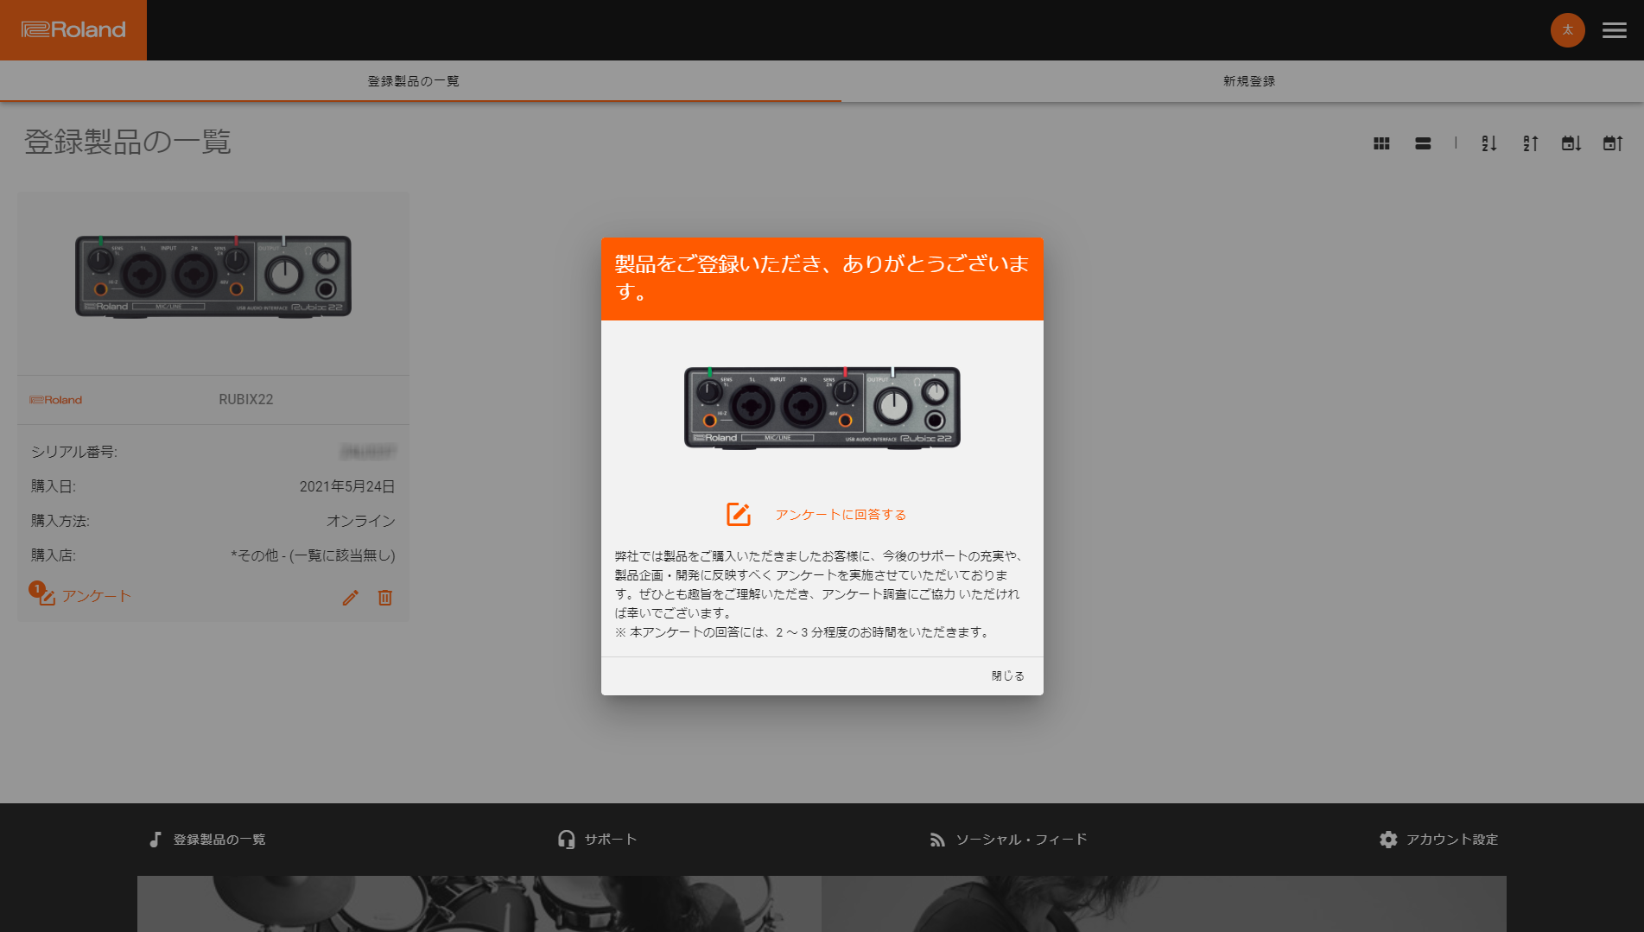
Task: Click シリアル番号 label
Action: pyautogui.click(x=74, y=452)
